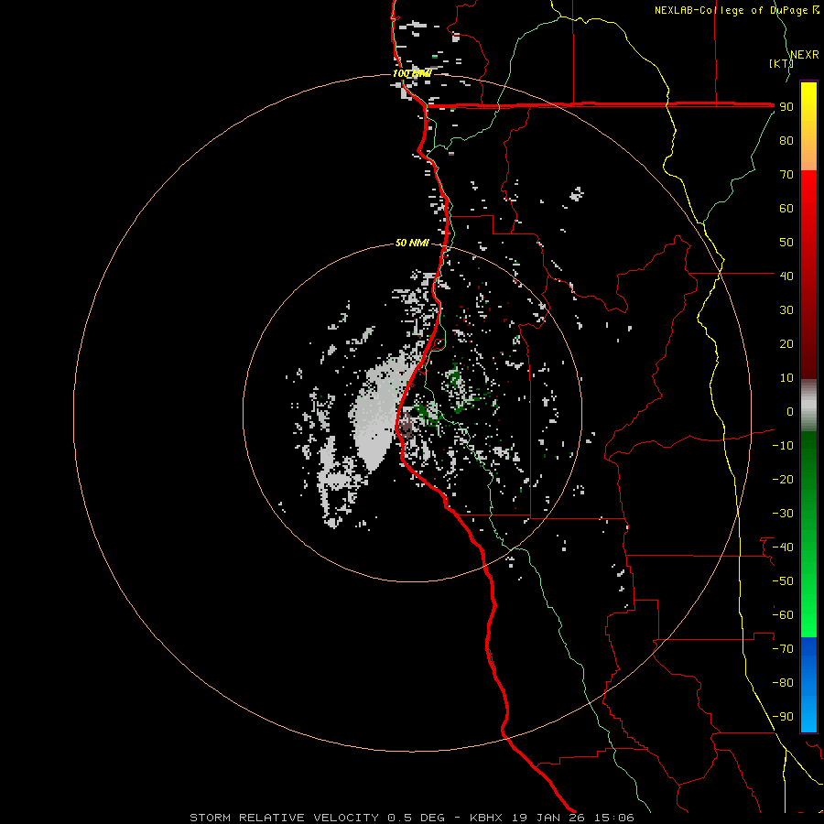The width and height of the screenshot is (824, 824).
Task: Select the -80 knot scale label
Action: 783,683
